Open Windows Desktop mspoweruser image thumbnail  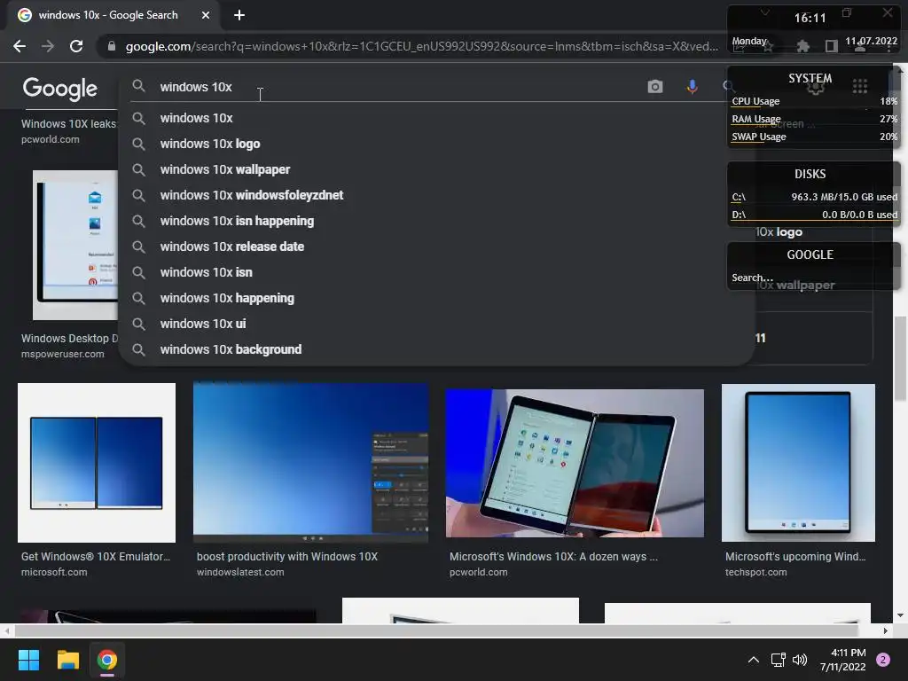[75, 245]
